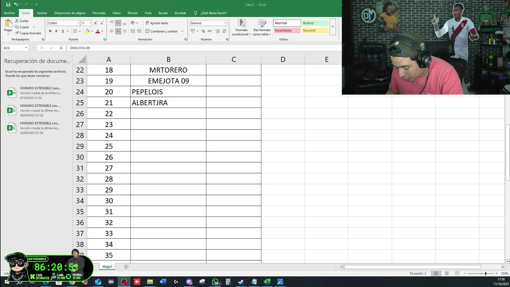Apply percent style
This screenshot has width=510, height=287.
203,31
